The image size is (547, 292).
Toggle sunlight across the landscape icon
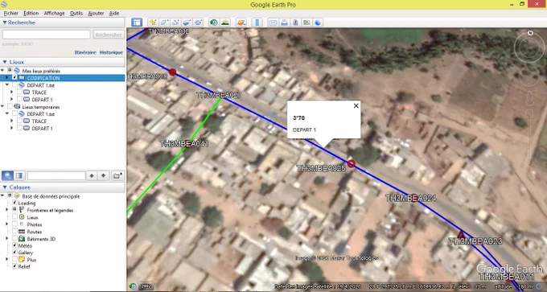(225, 23)
